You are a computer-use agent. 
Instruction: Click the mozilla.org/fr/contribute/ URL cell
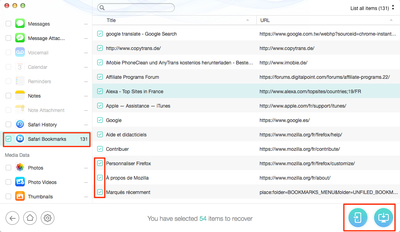click(x=300, y=149)
